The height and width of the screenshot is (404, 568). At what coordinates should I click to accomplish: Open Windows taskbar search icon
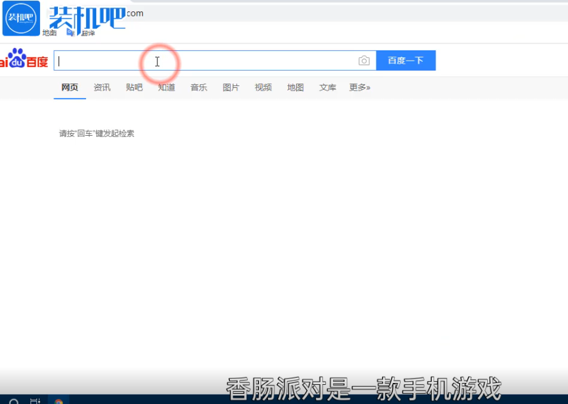[x=14, y=401]
